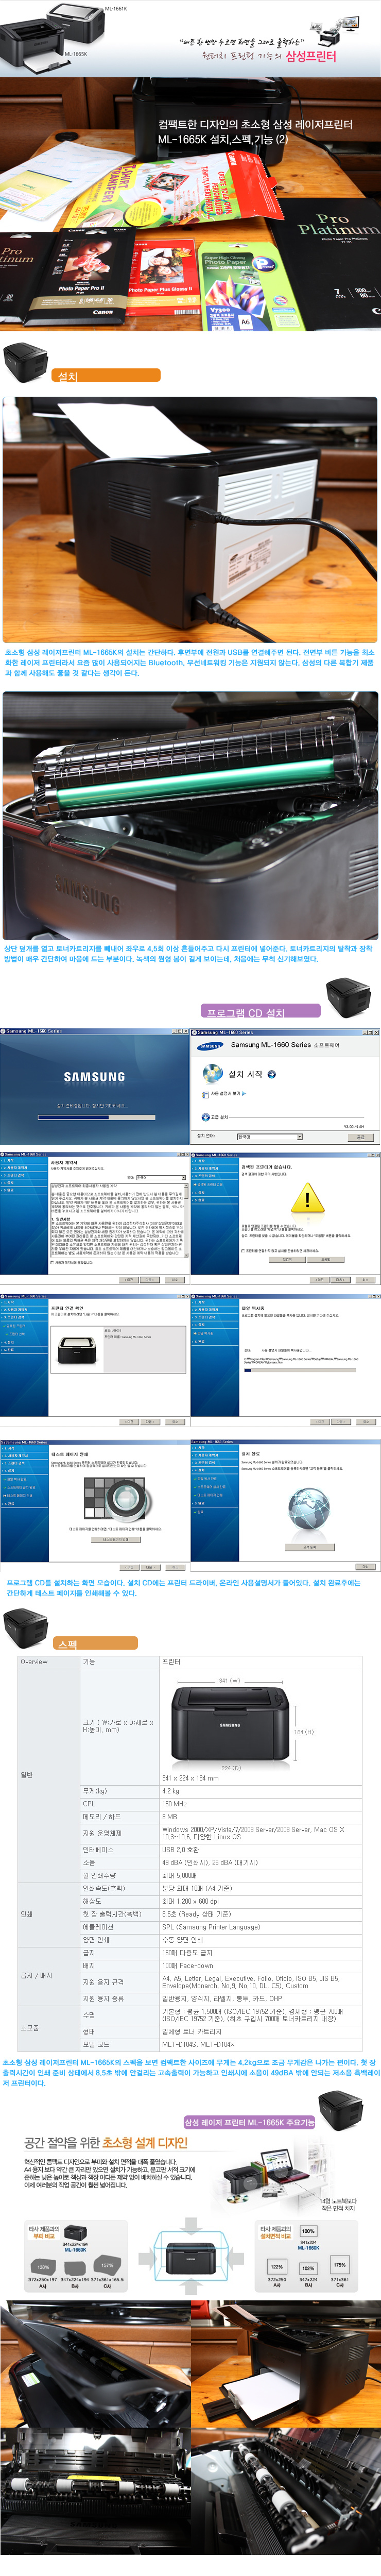Click the orange 설치 section header
The width and height of the screenshot is (381, 2576).
(x=106, y=375)
